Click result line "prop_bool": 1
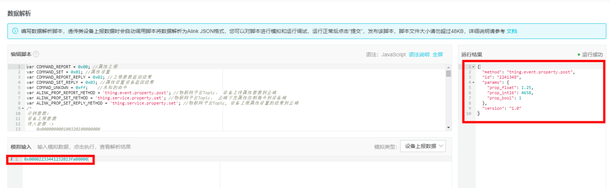This screenshot has width=610, height=188. point(504,98)
